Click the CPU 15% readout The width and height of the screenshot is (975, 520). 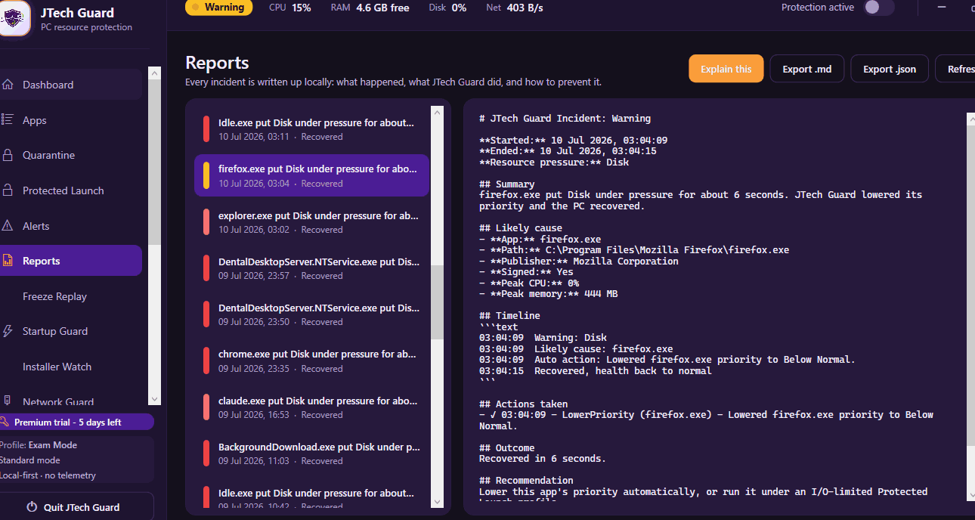[289, 8]
